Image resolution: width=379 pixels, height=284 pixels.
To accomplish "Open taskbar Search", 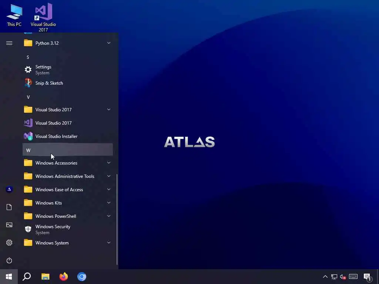I will [x=27, y=277].
